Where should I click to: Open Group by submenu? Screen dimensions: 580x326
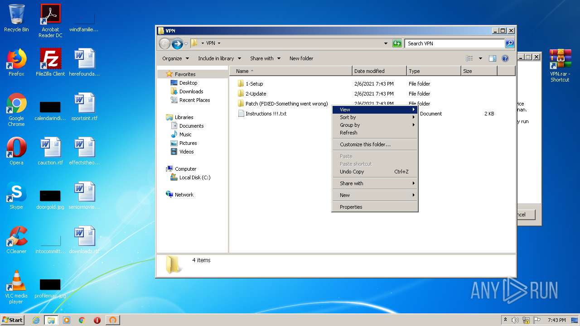375,125
